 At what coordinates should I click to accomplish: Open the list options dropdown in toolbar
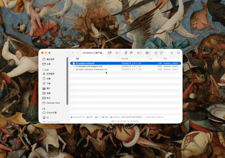click(118, 53)
